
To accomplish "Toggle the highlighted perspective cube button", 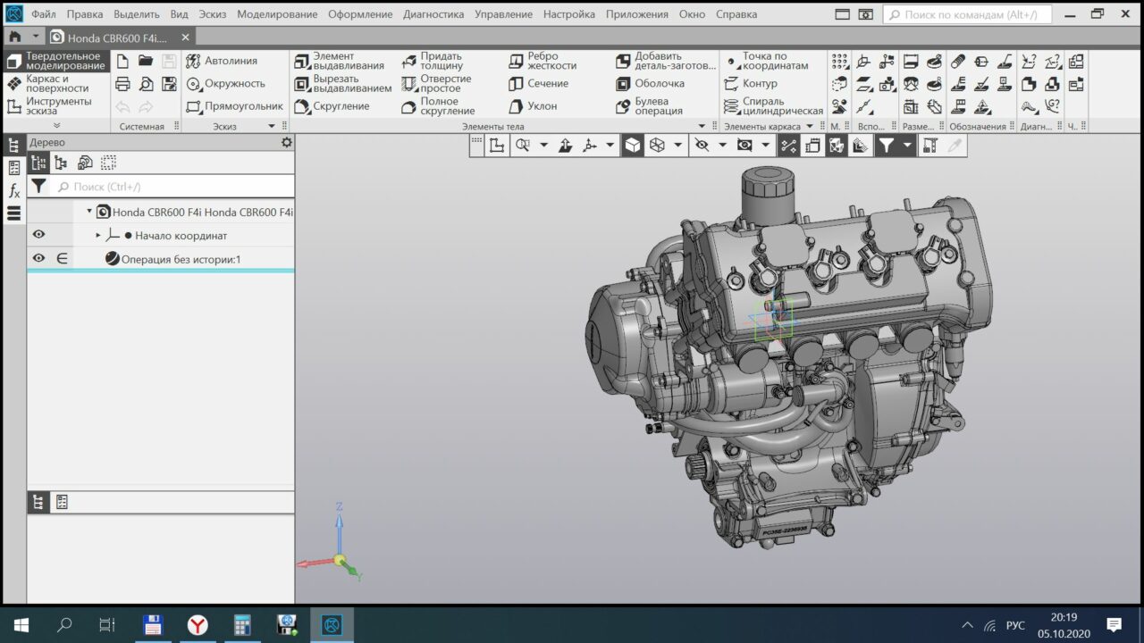I will [x=837, y=146].
